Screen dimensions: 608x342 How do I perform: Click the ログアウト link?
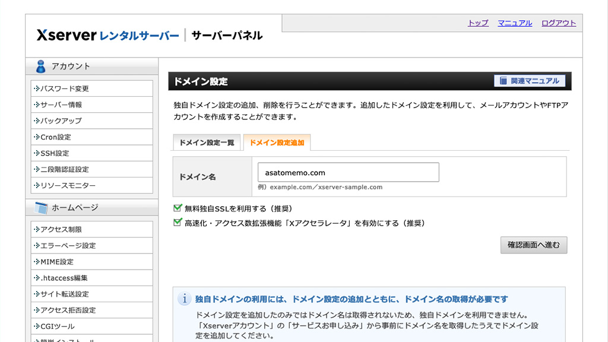coord(559,23)
